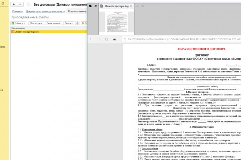Click the stamp icon next to Печать
Screen dimensions: 241x160
pyautogui.click(x=77, y=23)
